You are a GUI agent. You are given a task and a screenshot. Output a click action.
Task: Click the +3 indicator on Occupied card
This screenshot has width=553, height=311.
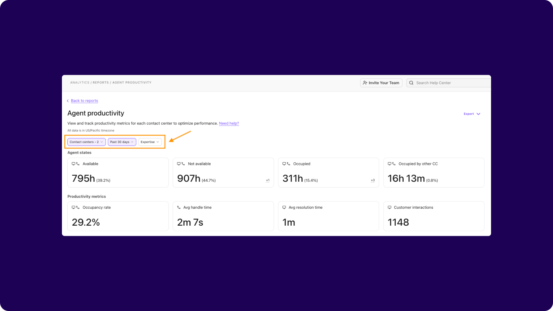[373, 180]
